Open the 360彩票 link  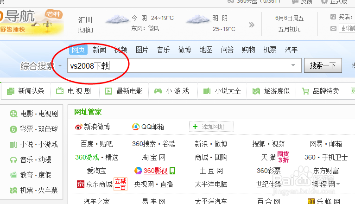point(268,171)
